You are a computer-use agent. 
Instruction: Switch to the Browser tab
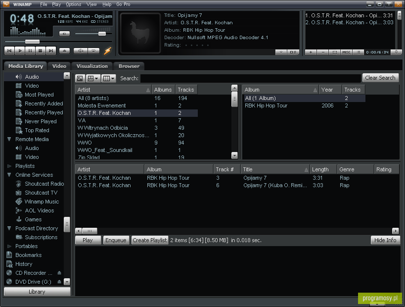pos(129,66)
